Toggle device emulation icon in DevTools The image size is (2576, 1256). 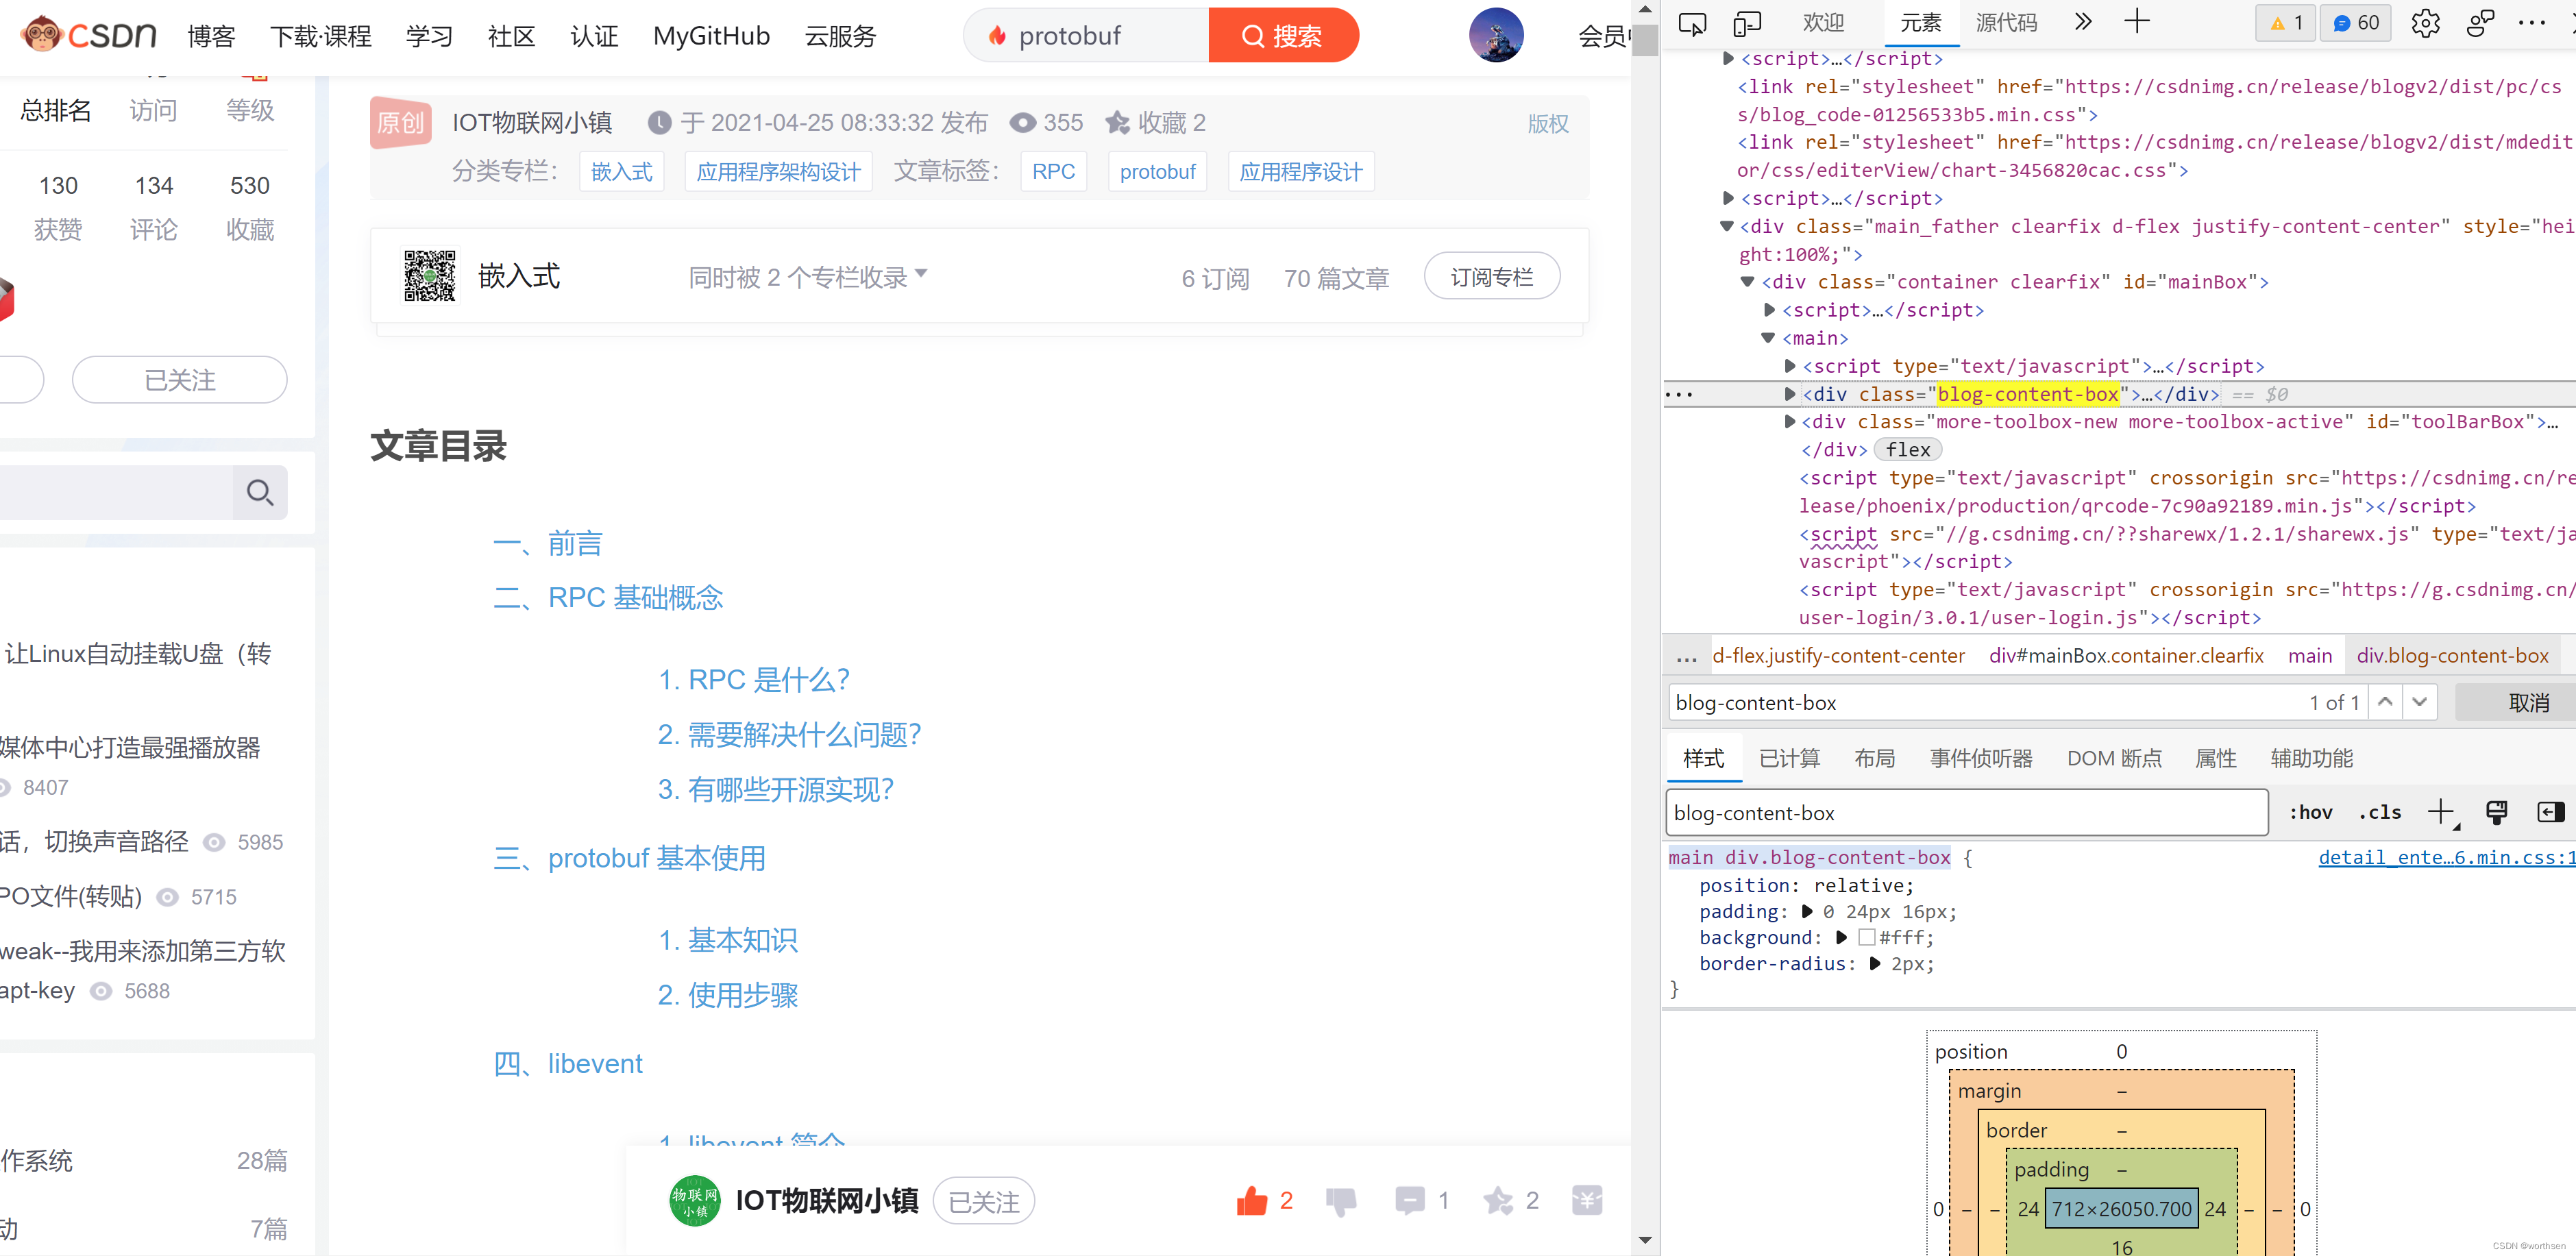(x=1747, y=23)
